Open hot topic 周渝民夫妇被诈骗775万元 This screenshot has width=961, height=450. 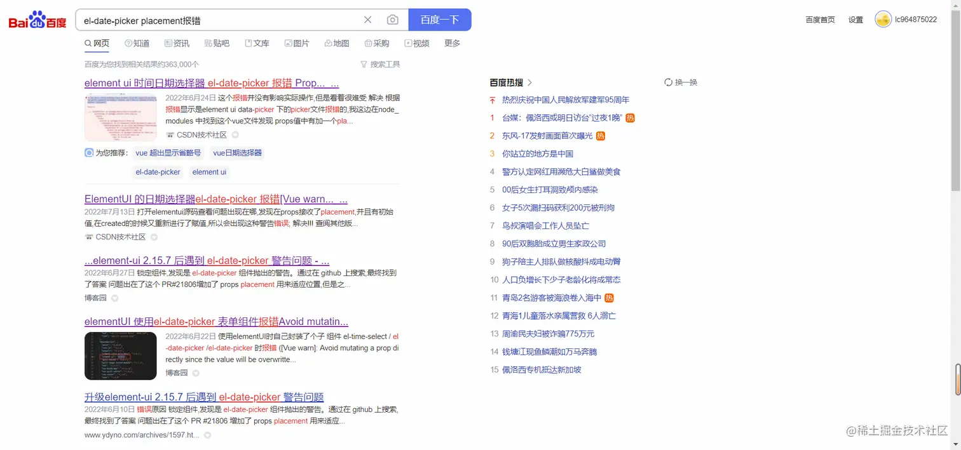[549, 334]
